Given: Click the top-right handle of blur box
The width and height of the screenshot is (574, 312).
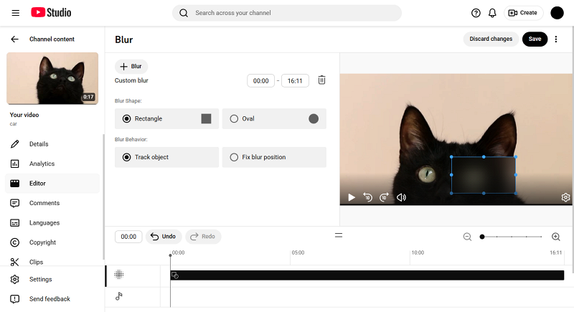Looking at the screenshot, I should point(516,157).
